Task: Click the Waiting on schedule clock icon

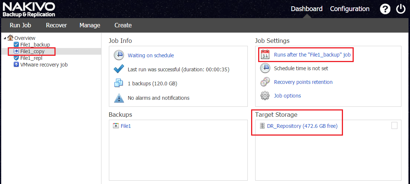Action: [x=119, y=55]
